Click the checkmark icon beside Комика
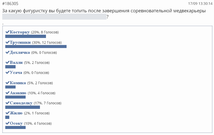The height and width of the screenshot is (135, 214). [7, 83]
